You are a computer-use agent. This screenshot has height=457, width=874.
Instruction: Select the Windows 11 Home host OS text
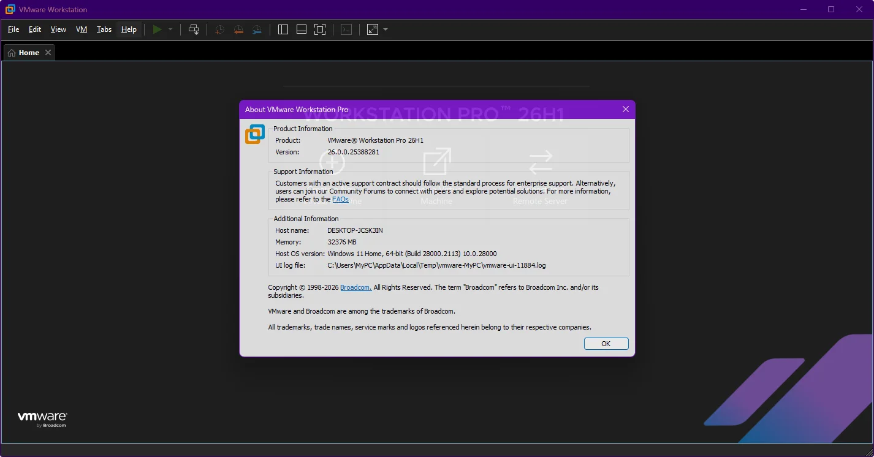pos(412,254)
